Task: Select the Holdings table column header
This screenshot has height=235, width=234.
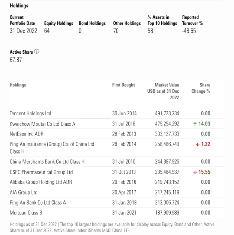Action: (18, 85)
